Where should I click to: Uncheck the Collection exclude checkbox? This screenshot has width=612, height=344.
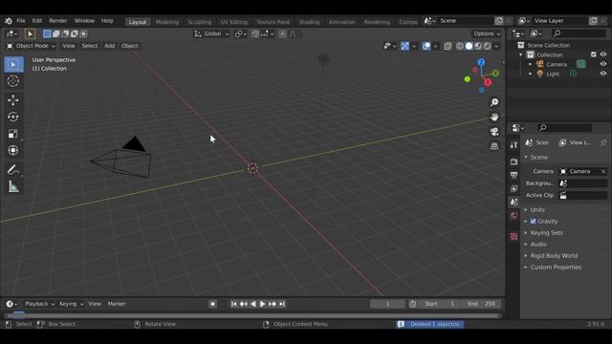tap(593, 54)
